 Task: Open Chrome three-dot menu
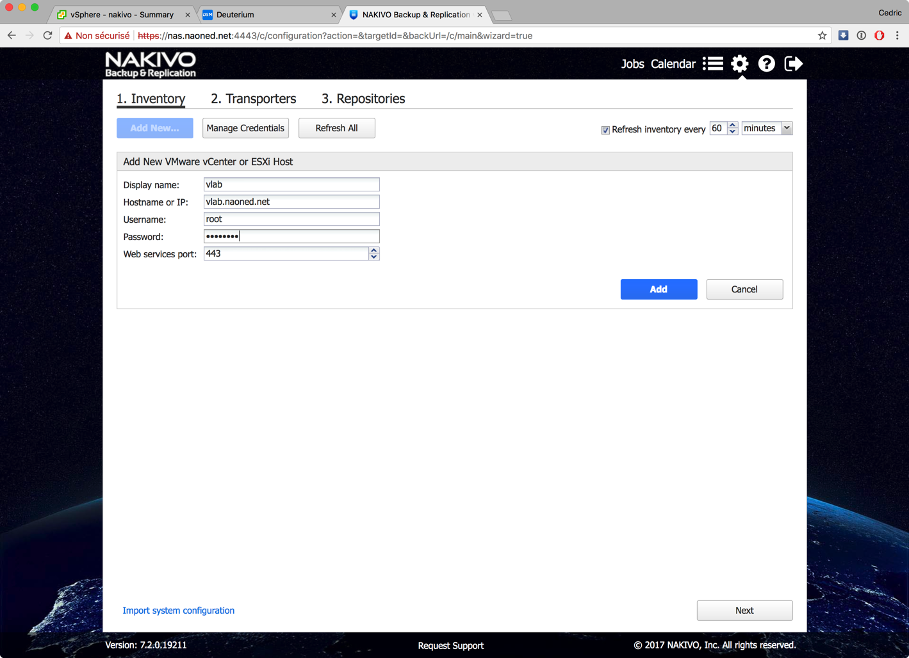897,36
